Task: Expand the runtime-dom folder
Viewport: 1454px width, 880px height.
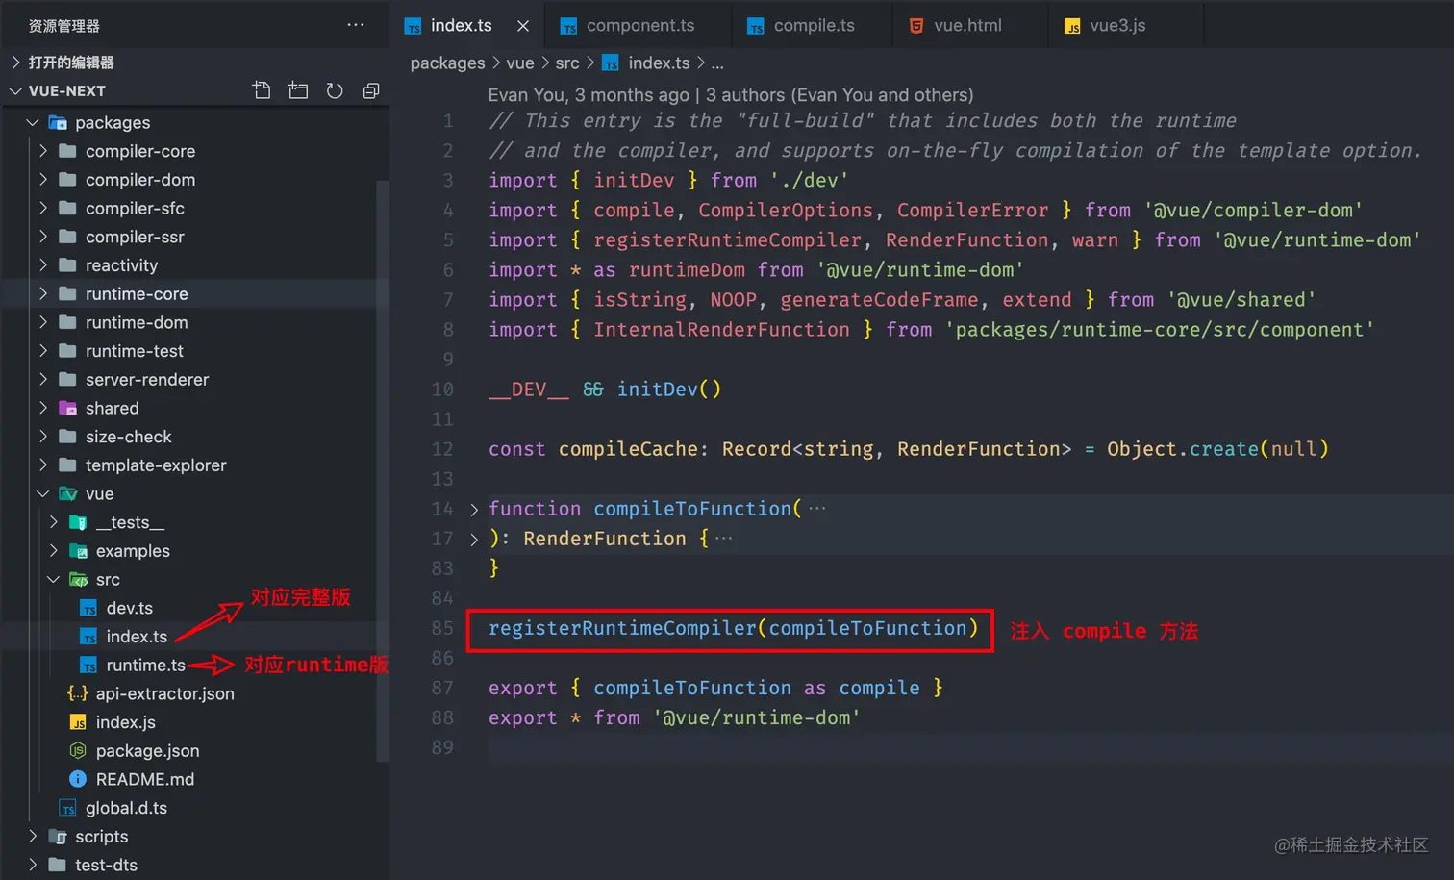Action: (43, 322)
